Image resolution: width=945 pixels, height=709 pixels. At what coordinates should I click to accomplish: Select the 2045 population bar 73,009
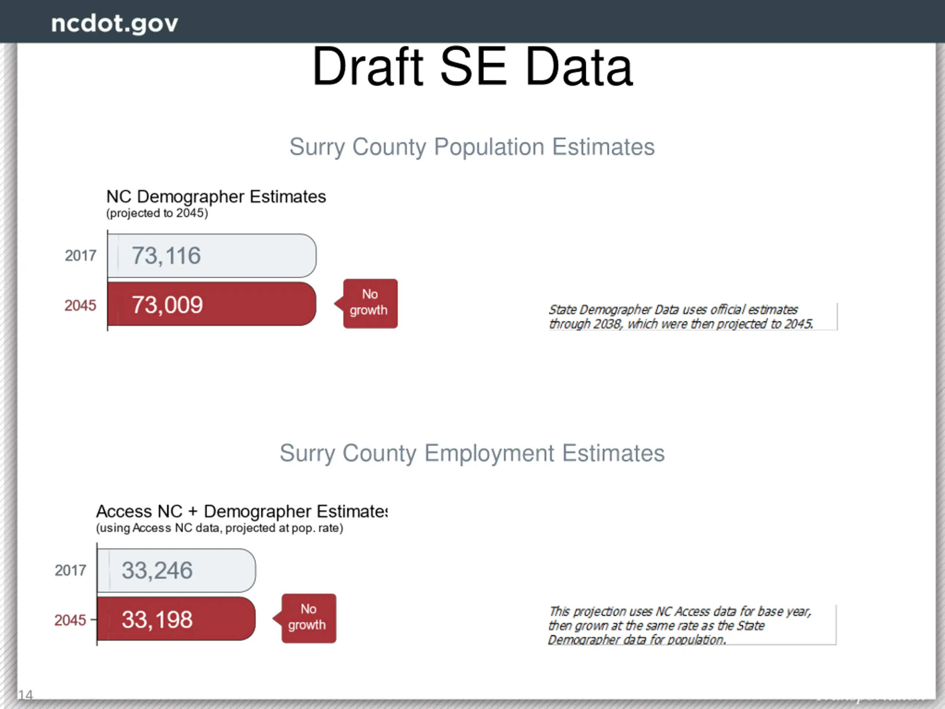pos(212,304)
